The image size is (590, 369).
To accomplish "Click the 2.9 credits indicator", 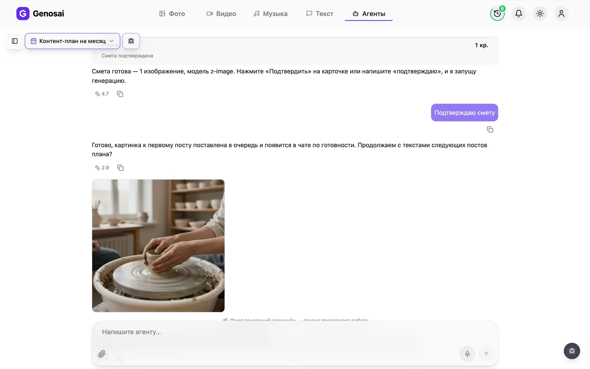I will point(102,168).
